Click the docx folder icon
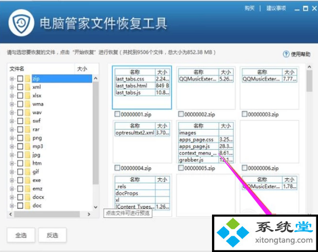The image size is (318, 252). (27, 197)
